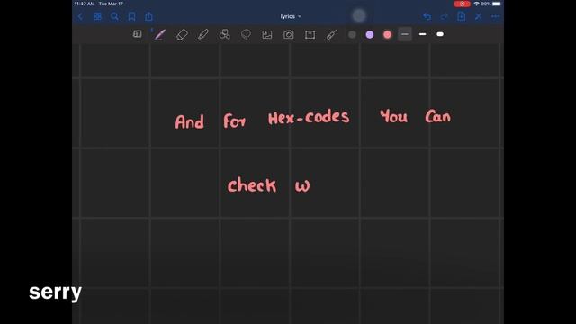
Task: Select the Lasso tool
Action: click(x=246, y=34)
